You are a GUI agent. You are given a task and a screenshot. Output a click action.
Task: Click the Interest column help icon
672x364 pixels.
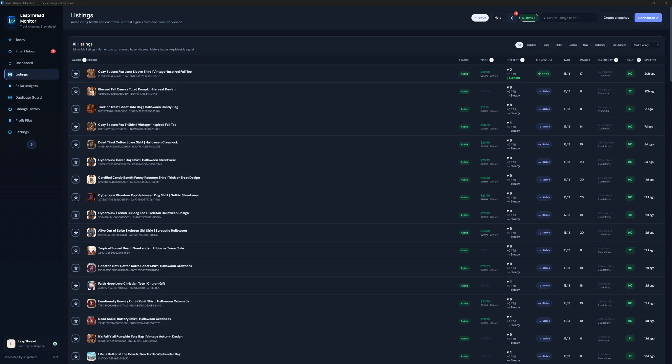pyautogui.click(x=522, y=60)
